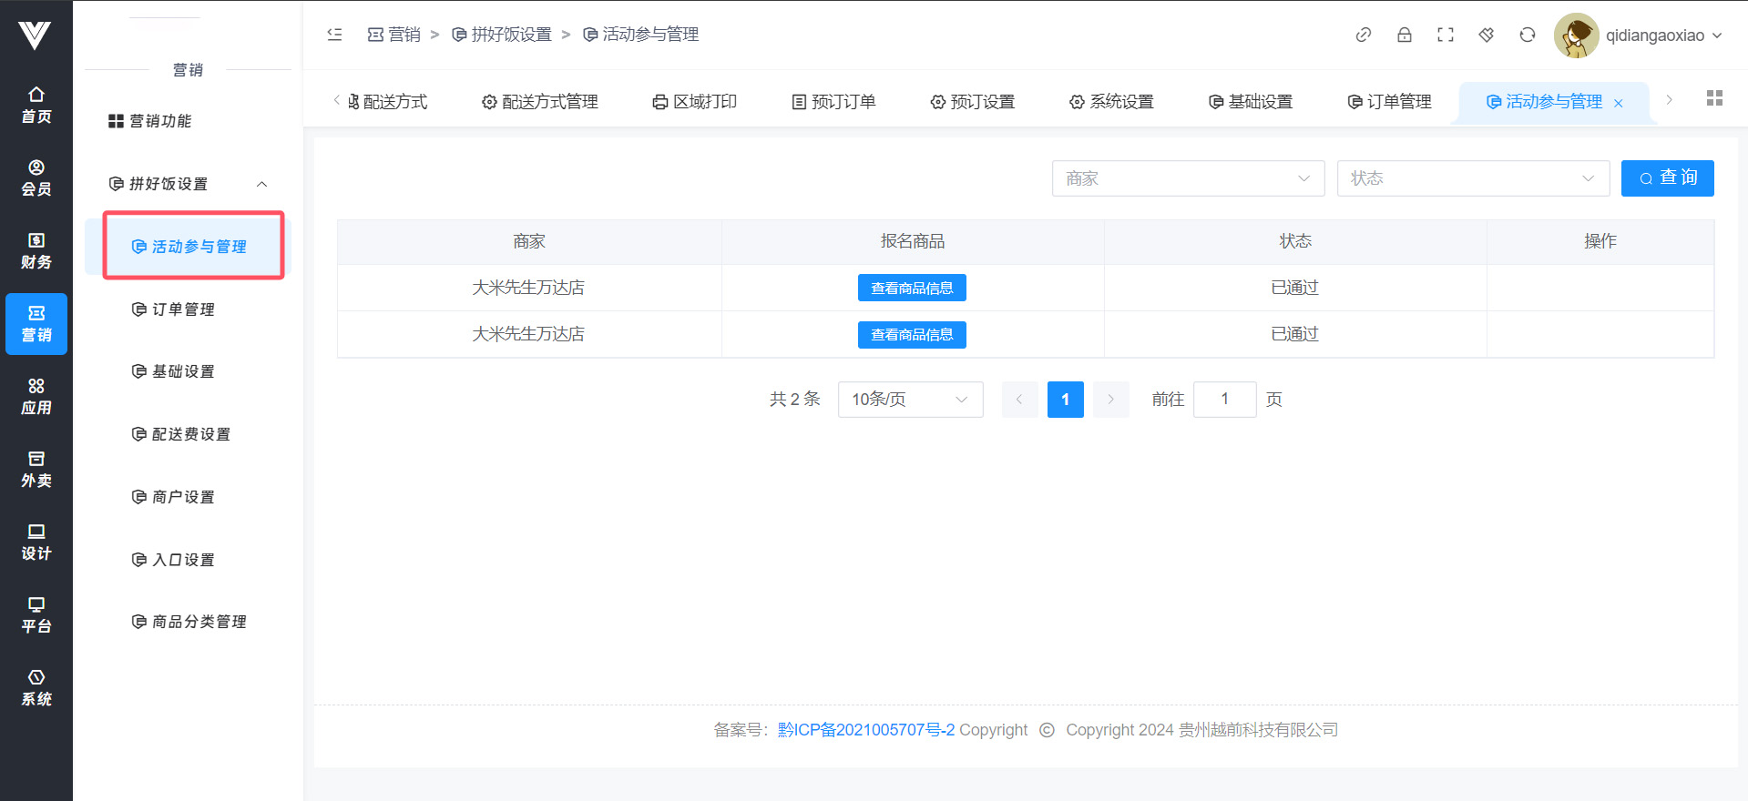1748x801 pixels.
Task: Click the refresh page icon
Action: tap(1527, 35)
